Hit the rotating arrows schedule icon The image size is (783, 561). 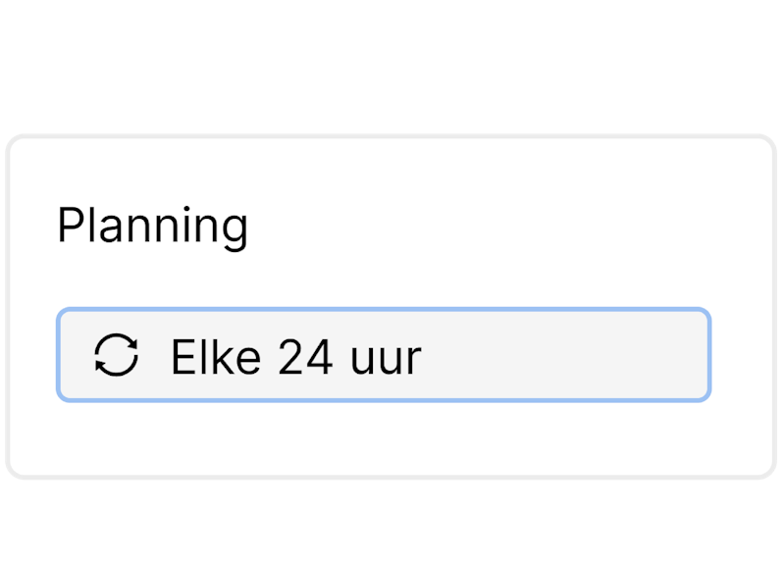[x=117, y=355]
